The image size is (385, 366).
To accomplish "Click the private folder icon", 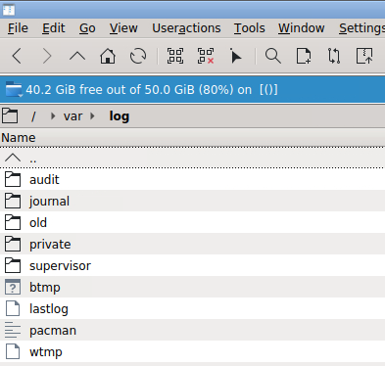I will click(x=13, y=244).
